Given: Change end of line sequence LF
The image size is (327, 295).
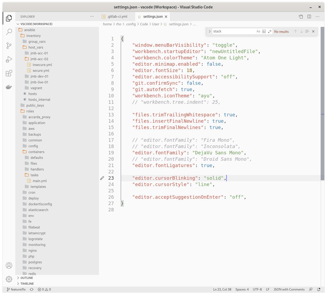Looking at the screenshot, I should 268,290.
